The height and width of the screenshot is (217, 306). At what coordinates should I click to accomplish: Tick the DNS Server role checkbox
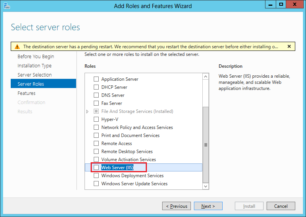[x=96, y=95]
